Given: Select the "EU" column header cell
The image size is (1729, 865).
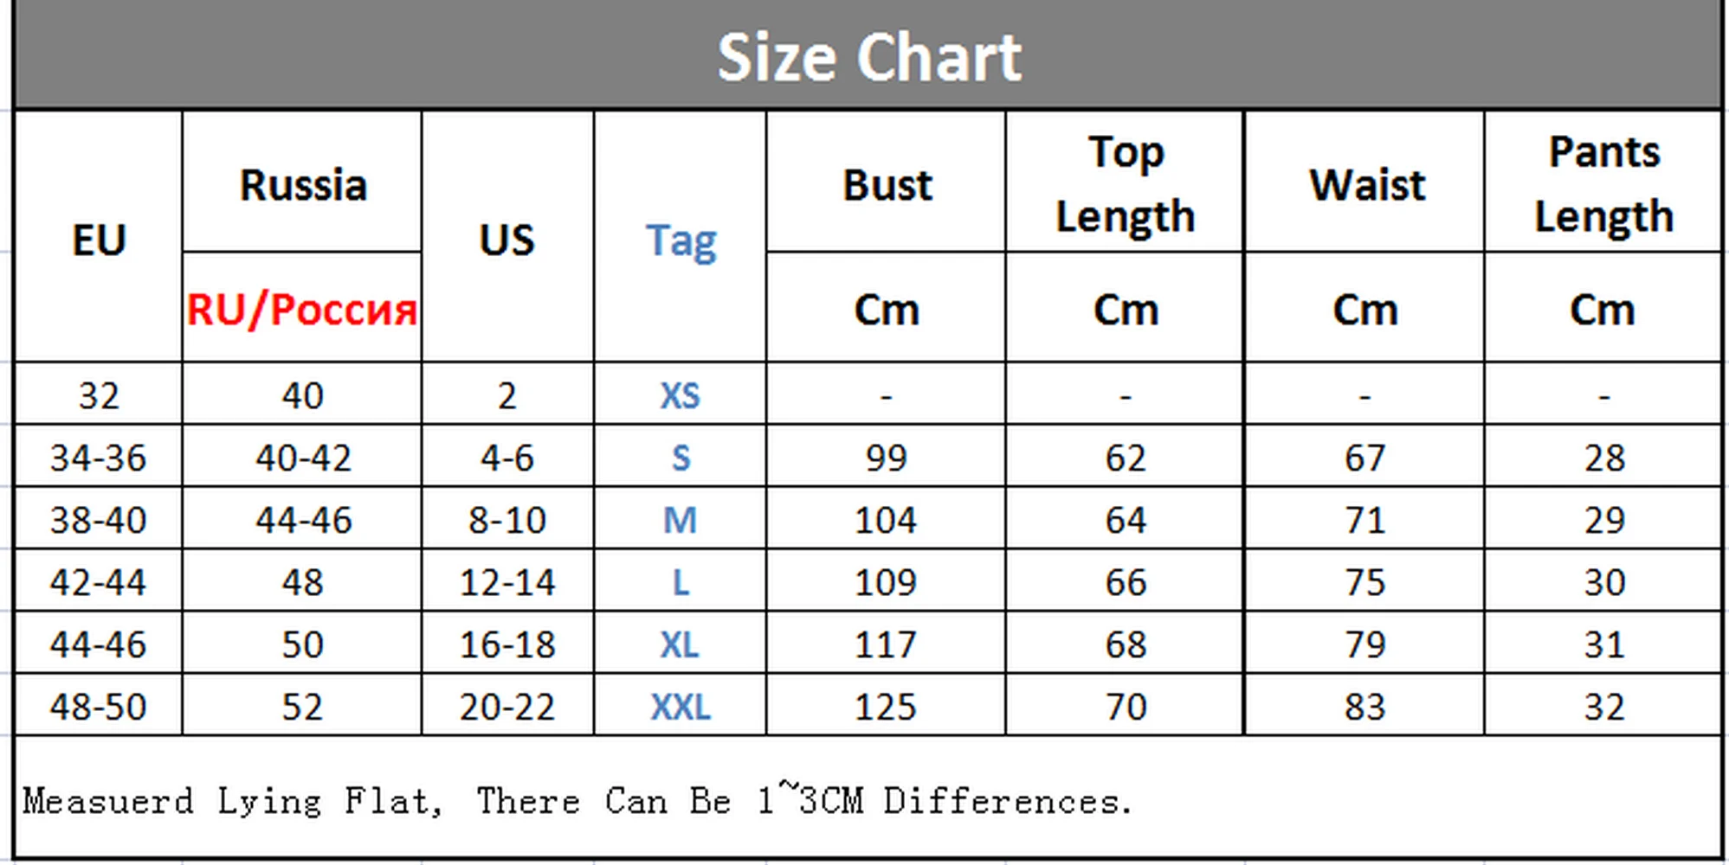Looking at the screenshot, I should pos(99,239).
